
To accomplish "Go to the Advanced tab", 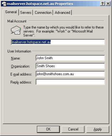I will [62, 13].
